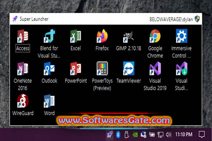The height and width of the screenshot is (141, 212).
Task: Open the WireGuard shortcut icon
Action: (23, 101)
